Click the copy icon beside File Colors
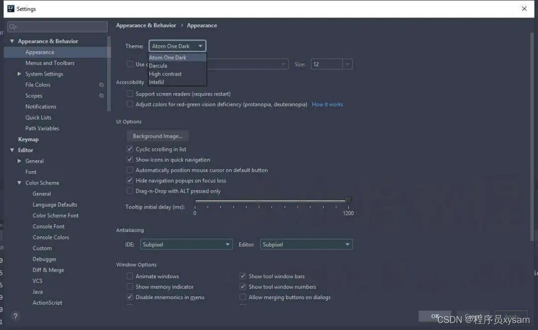Image resolution: width=538 pixels, height=330 pixels. point(101,85)
